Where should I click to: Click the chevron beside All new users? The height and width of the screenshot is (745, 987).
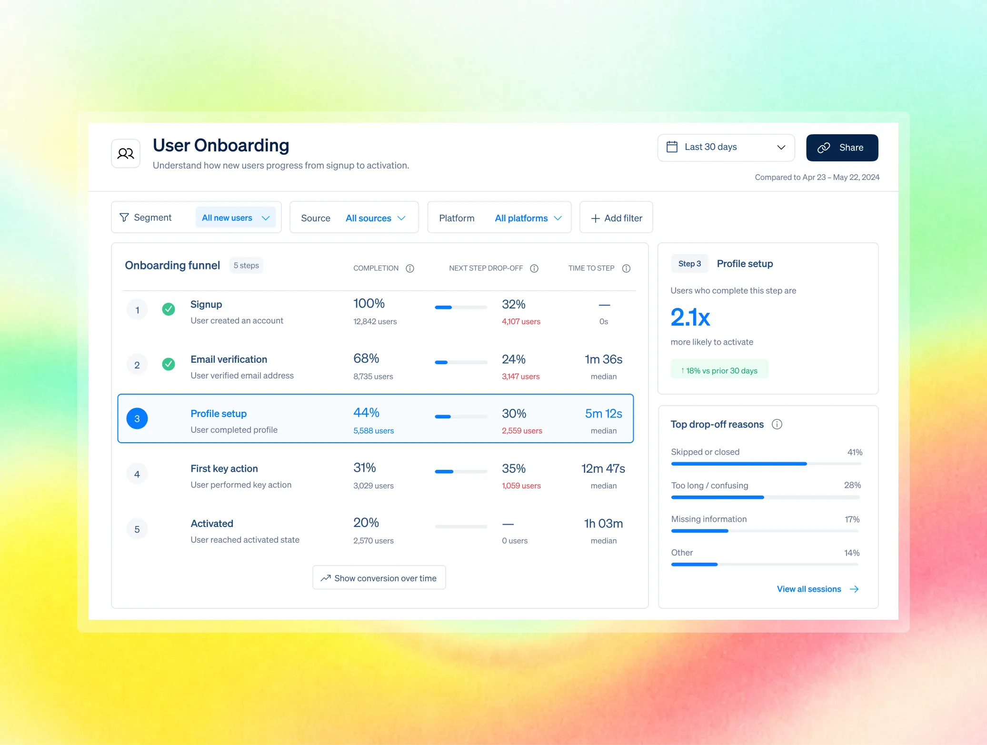[266, 218]
